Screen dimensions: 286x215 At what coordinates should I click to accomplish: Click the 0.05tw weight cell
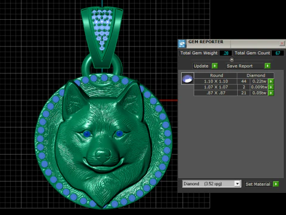tap(259, 93)
